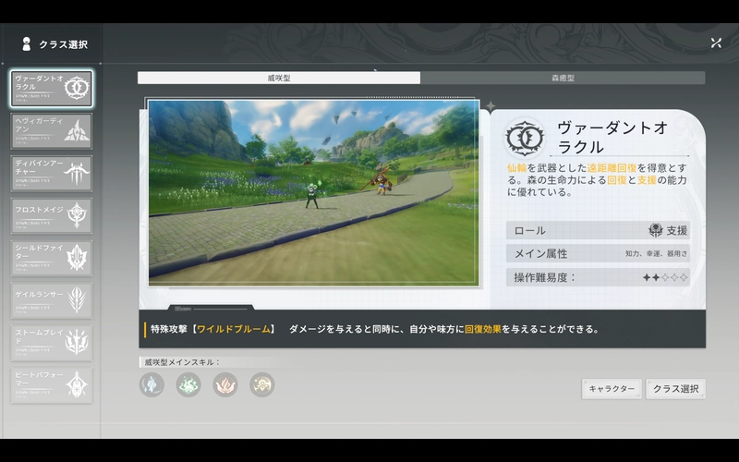
Task: Click the fourth main skill icon
Action: click(x=262, y=384)
